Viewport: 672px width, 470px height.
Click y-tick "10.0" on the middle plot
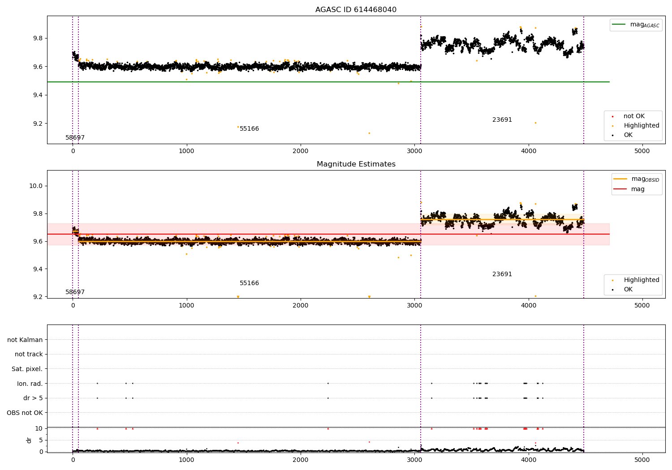coord(36,186)
